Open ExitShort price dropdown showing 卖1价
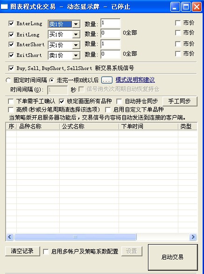This screenshot has width=204, height=274. [76, 56]
